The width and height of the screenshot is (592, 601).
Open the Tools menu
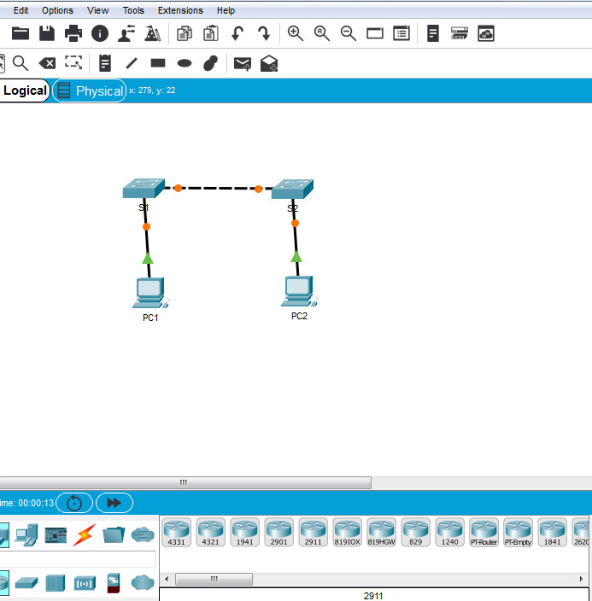coord(133,10)
